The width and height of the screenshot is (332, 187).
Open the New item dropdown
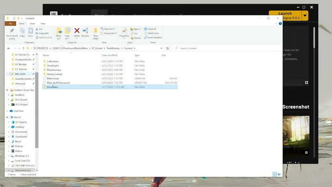click(108, 29)
